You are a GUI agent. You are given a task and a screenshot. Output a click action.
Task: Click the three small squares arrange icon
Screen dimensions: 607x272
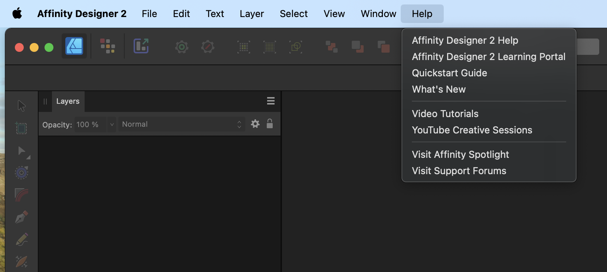[x=332, y=47]
